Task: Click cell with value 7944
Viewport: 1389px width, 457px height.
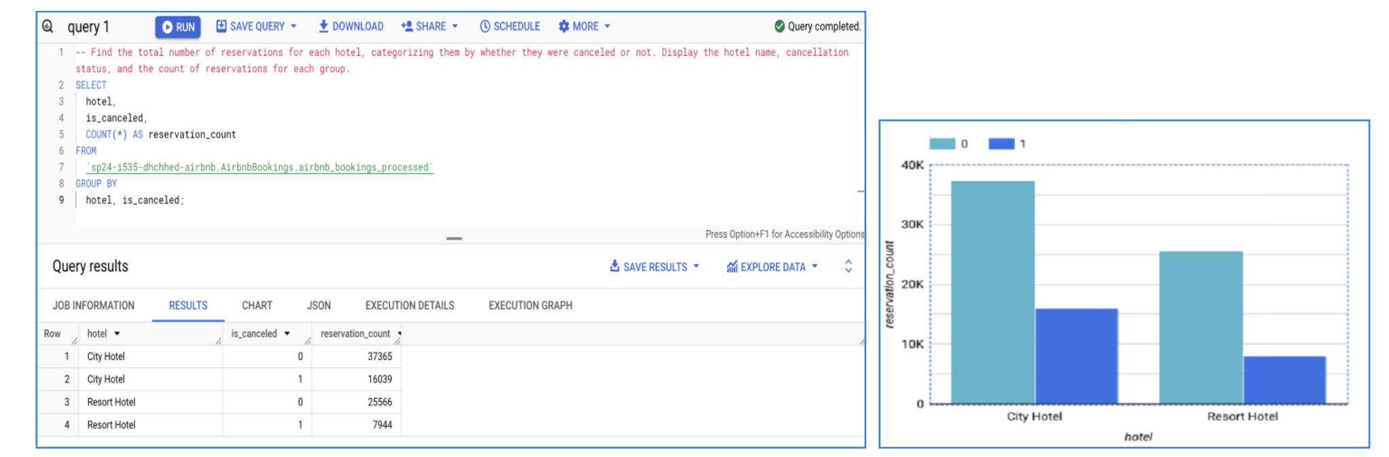Action: [x=382, y=425]
